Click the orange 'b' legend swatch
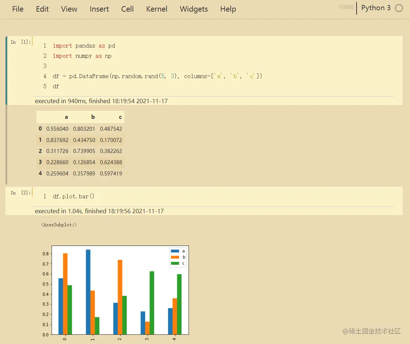Viewport: 410px width, 344px height. point(175,257)
